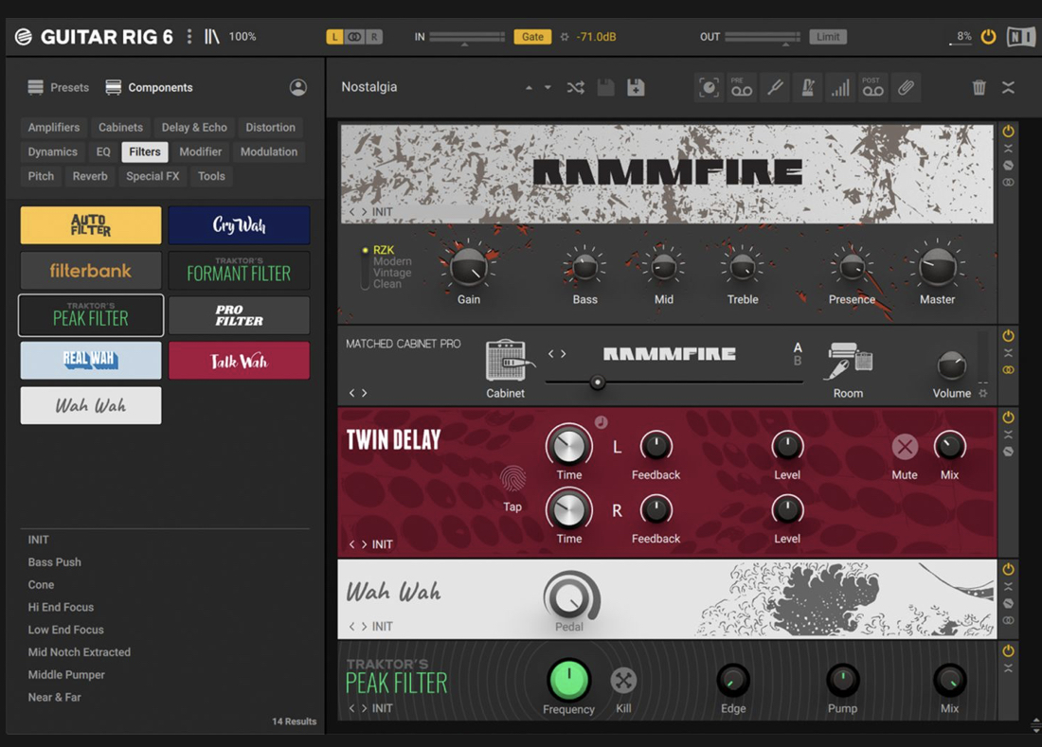Open the tuner tool icon
The height and width of the screenshot is (747, 1042).
(775, 88)
